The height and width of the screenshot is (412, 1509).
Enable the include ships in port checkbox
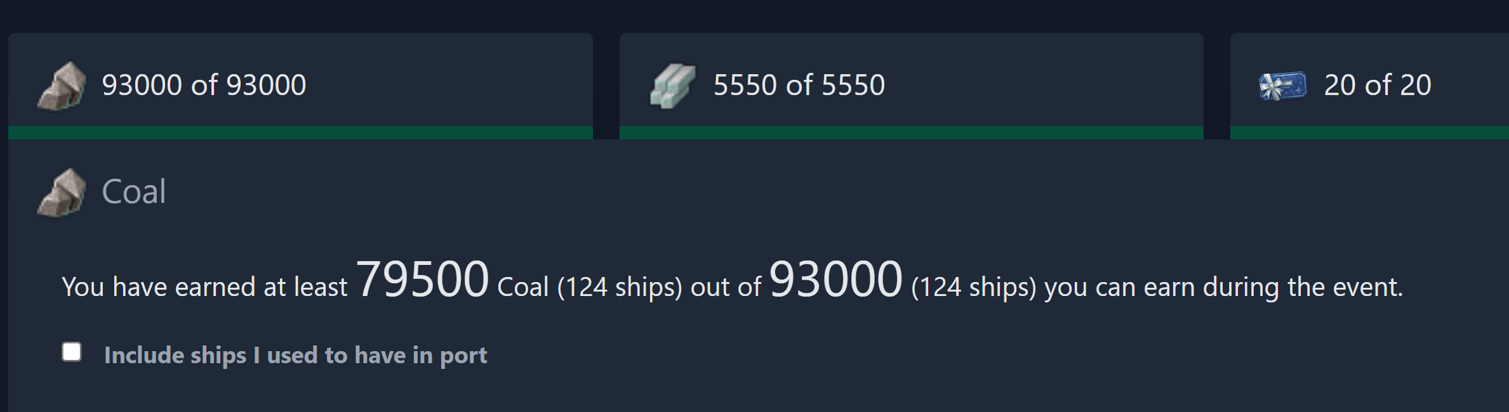point(72,352)
